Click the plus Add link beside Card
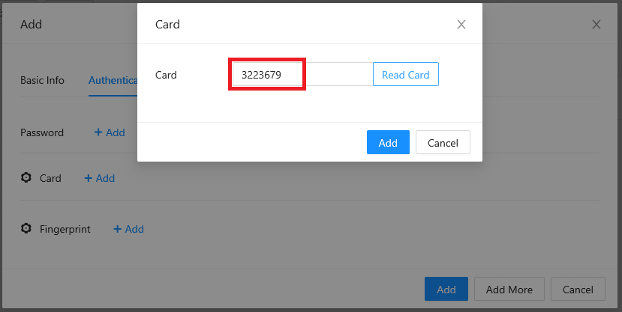The height and width of the screenshot is (312, 622). pos(100,178)
